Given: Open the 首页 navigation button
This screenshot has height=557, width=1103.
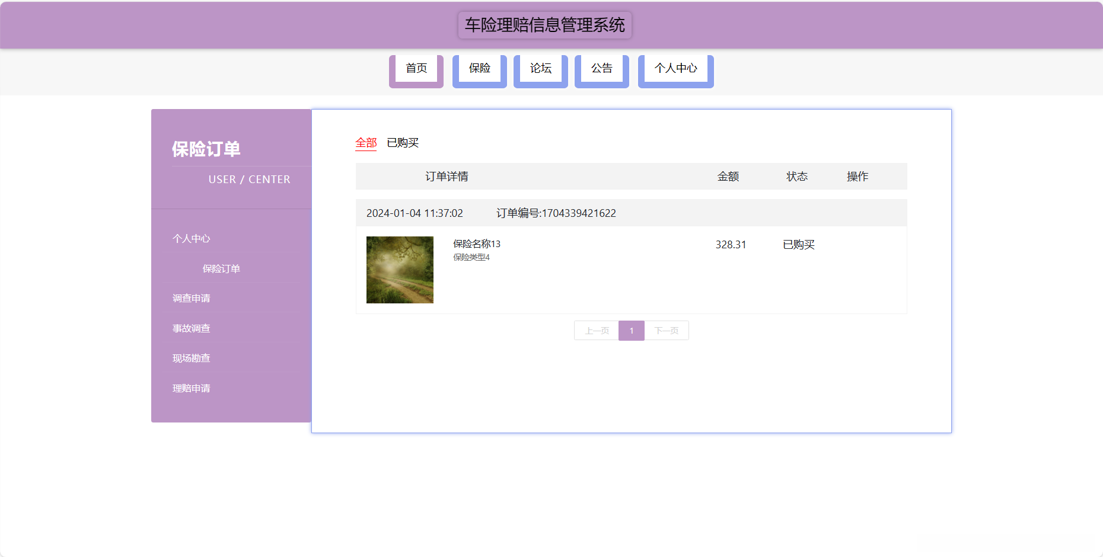Looking at the screenshot, I should (416, 69).
